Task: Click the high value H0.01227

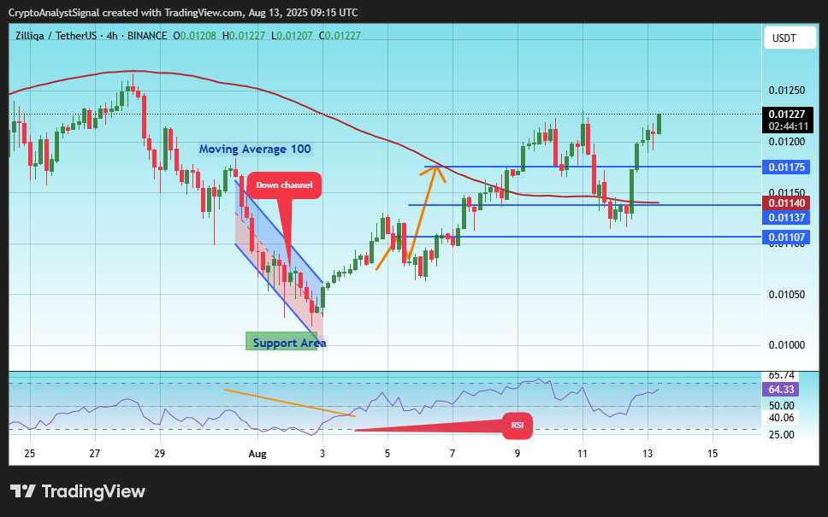Action: (244, 36)
